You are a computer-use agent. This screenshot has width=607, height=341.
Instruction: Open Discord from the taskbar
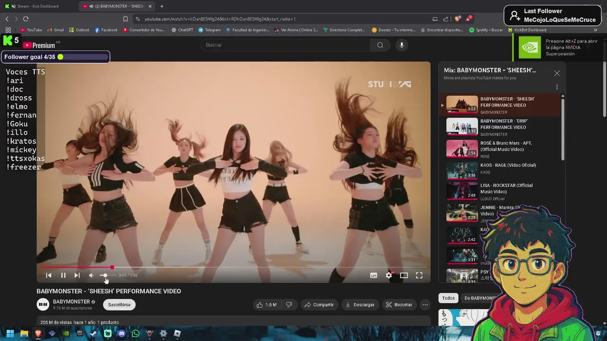(121, 333)
